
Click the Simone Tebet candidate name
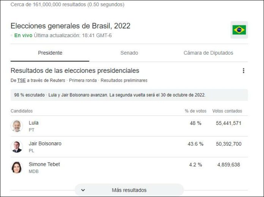point(44,164)
